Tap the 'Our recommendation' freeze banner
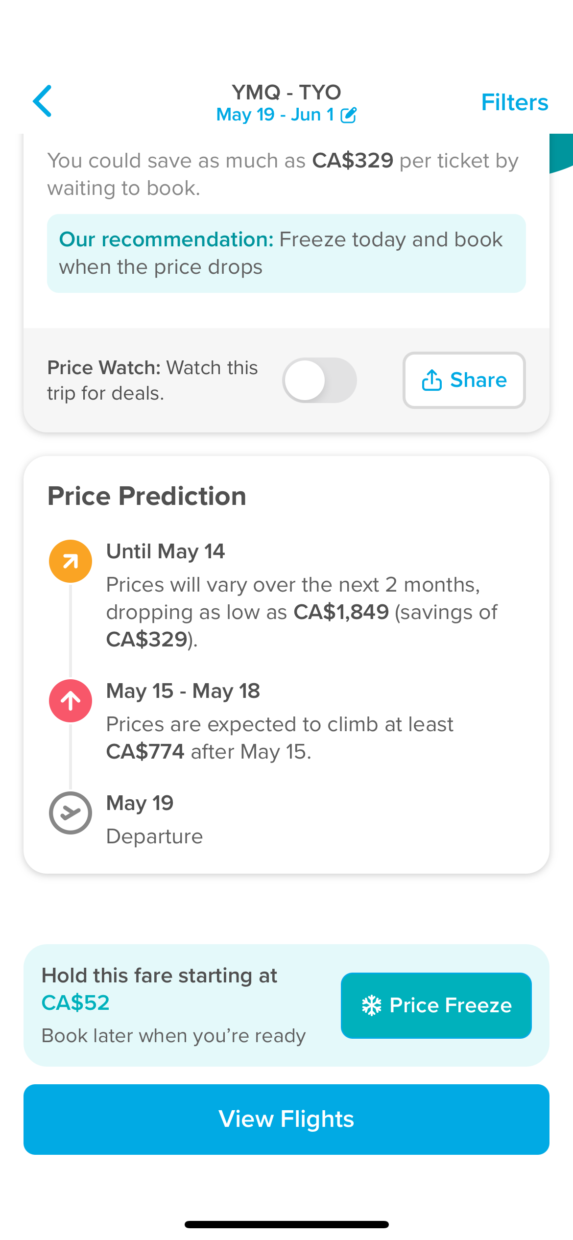573x1240 pixels. (286, 253)
